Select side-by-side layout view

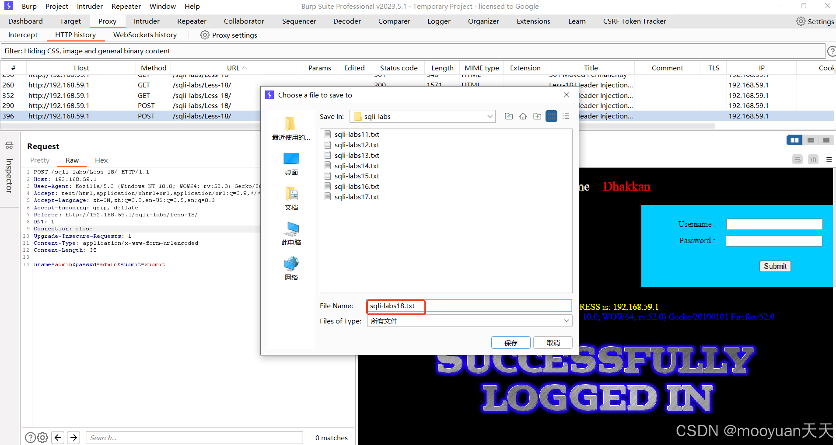pos(795,140)
